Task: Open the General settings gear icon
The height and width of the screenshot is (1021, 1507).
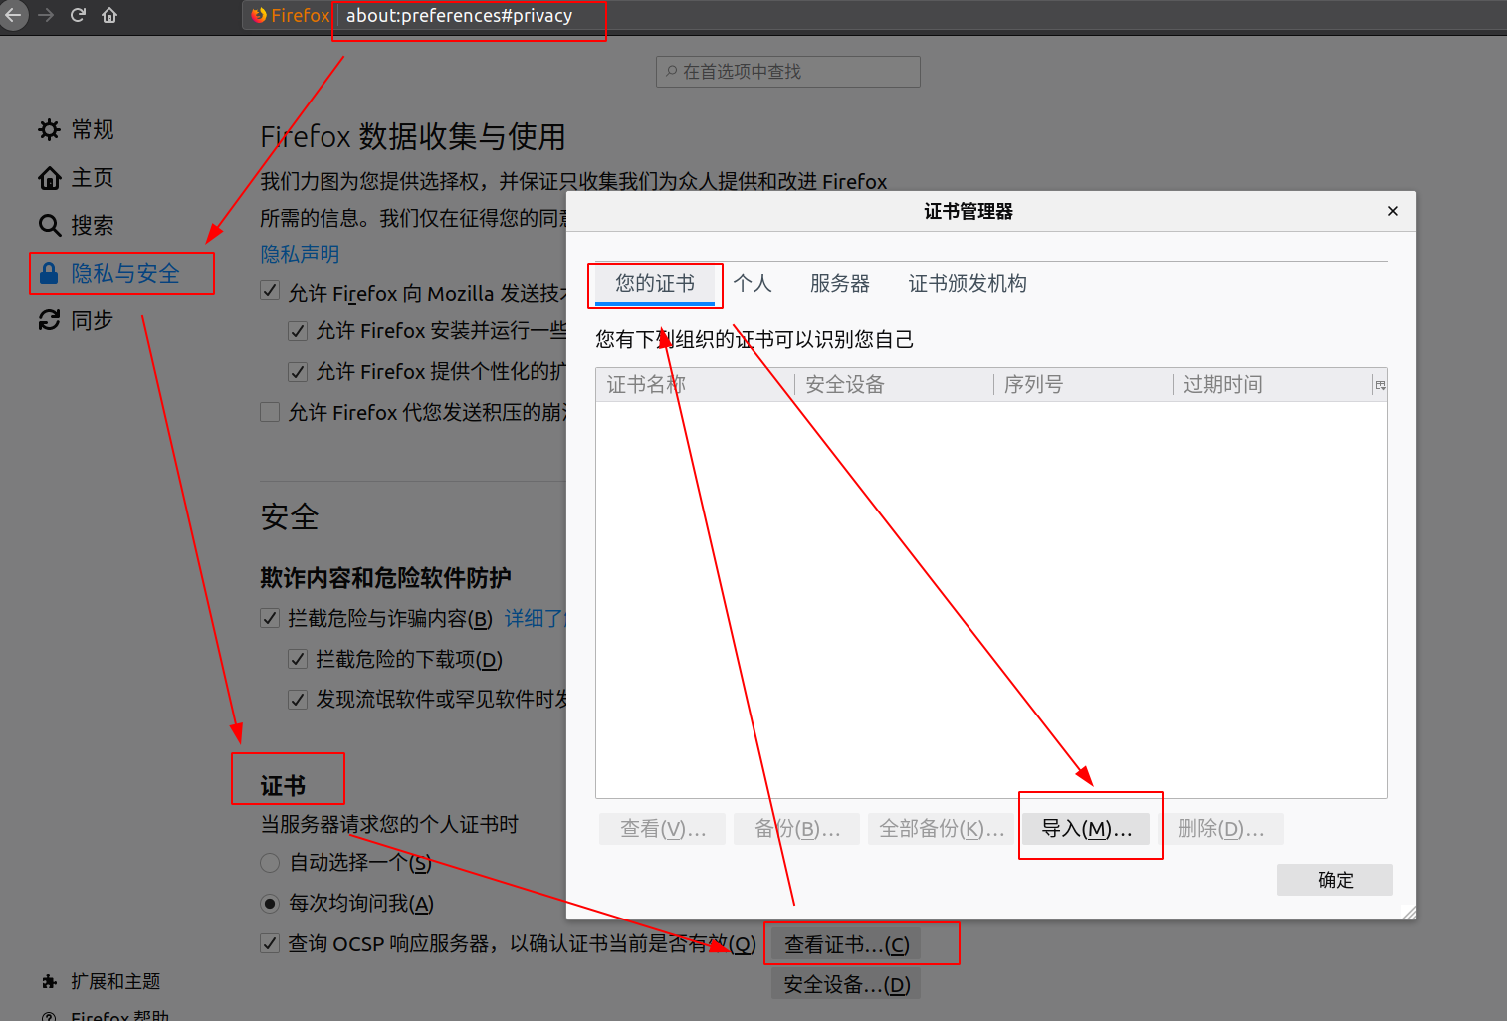Action: (x=49, y=129)
